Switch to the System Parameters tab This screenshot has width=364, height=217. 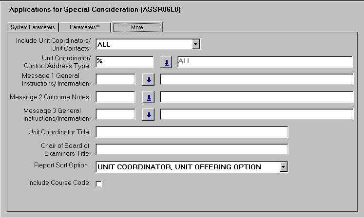pos(33,27)
